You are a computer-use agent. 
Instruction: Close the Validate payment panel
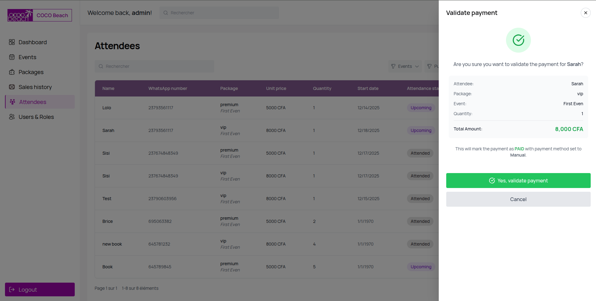[x=585, y=13]
